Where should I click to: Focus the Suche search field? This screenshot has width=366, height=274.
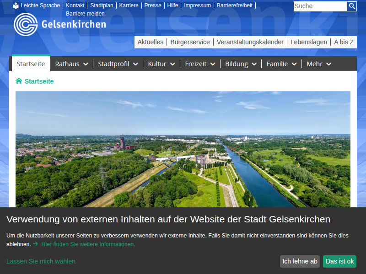pos(320,6)
